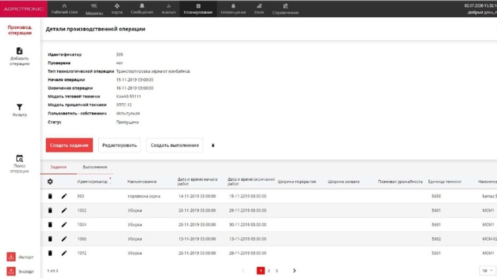Delete row with ID 999
This screenshot has width=497, height=278.
(x=50, y=196)
